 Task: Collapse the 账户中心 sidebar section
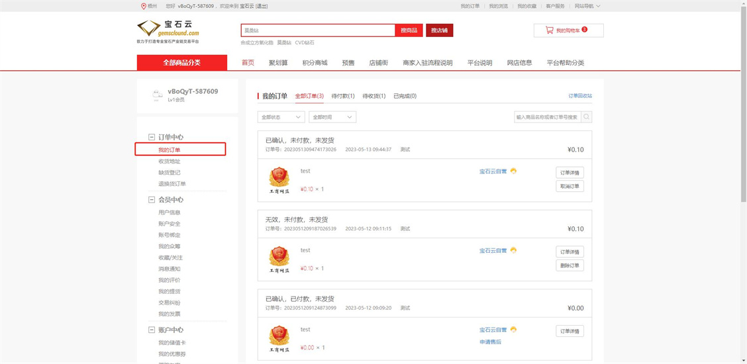point(152,330)
